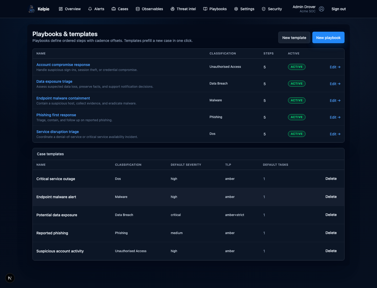This screenshot has height=288, width=377.
Task: Open Data exposure triage playbook
Action: click(x=54, y=81)
